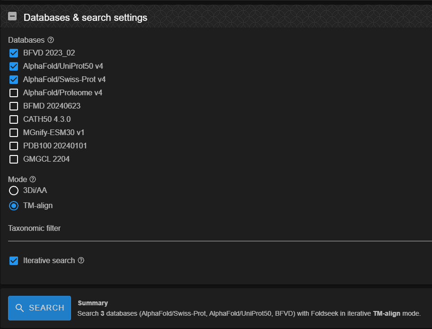Choose the TM-align mode option
The height and width of the screenshot is (329, 432).
pos(14,206)
